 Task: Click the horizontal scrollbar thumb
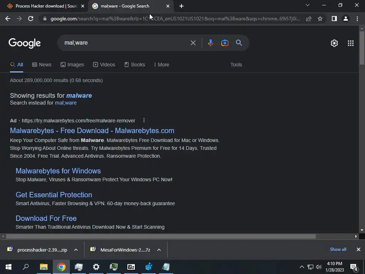(x=161, y=236)
